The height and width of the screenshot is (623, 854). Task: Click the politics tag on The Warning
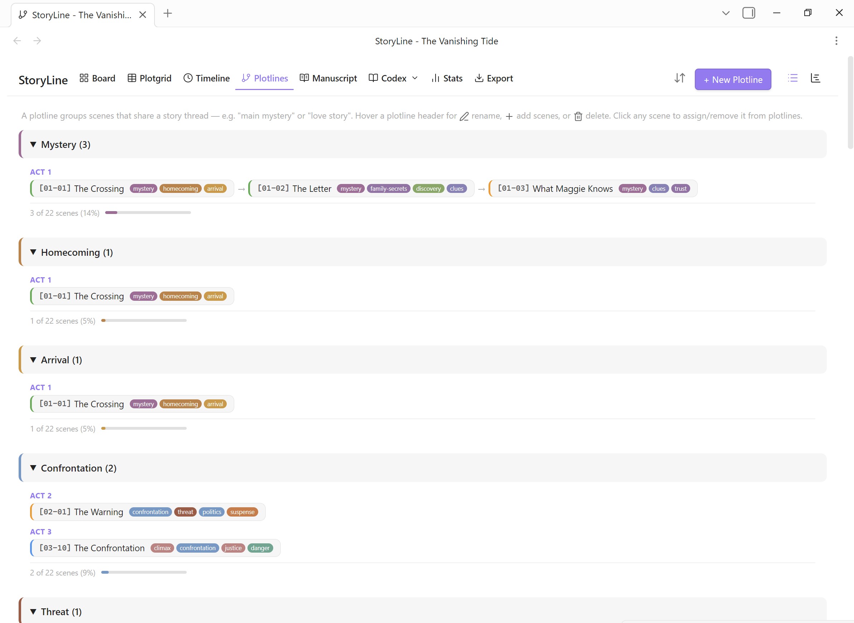(x=211, y=512)
